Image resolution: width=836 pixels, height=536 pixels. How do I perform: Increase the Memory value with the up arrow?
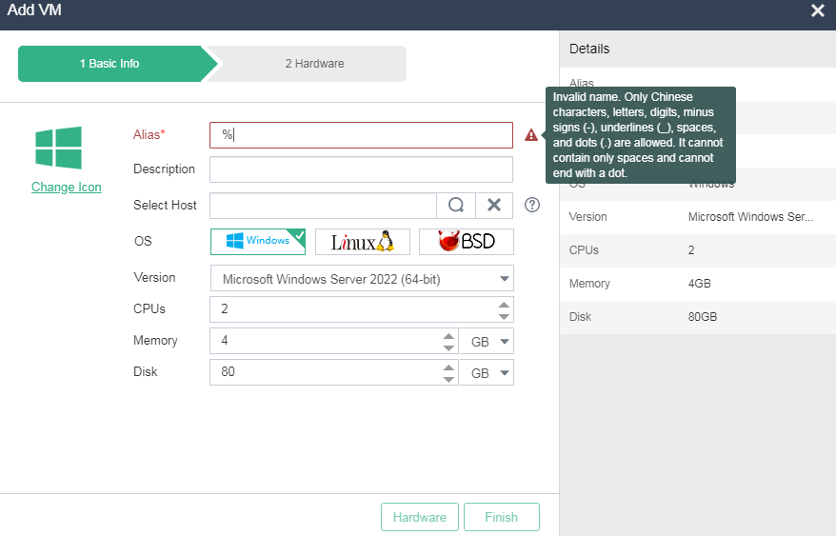(x=448, y=336)
